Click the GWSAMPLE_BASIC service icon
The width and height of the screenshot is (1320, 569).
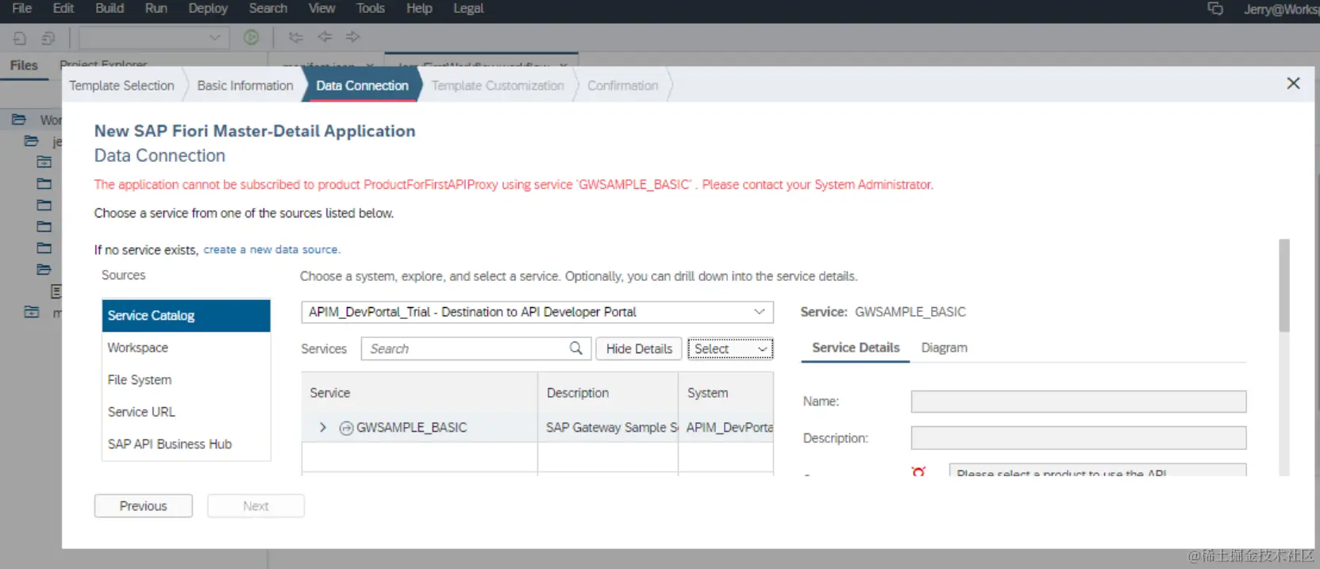pyautogui.click(x=346, y=429)
